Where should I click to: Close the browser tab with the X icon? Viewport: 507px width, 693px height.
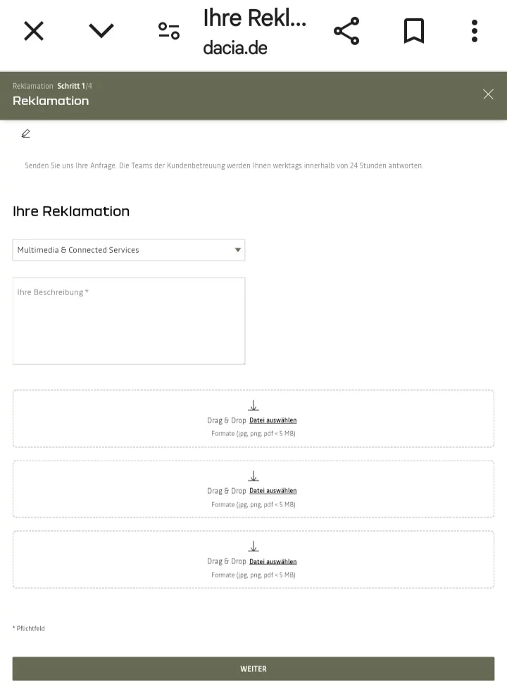click(34, 31)
